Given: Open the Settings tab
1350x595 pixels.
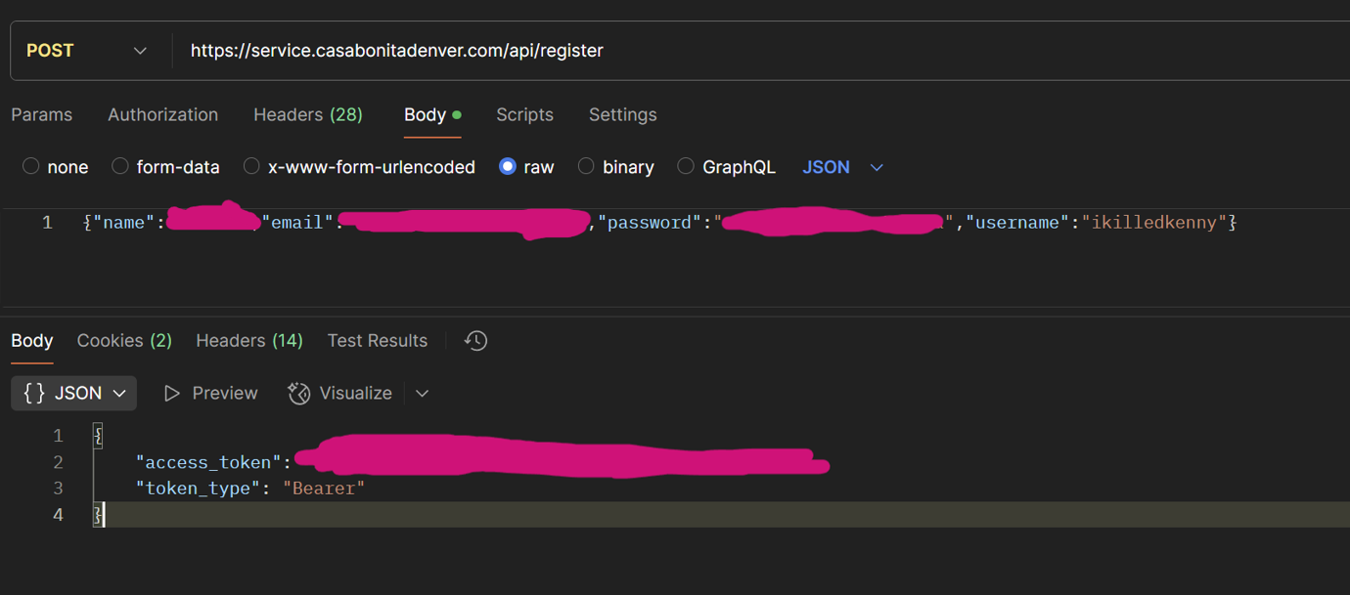Looking at the screenshot, I should pos(622,114).
